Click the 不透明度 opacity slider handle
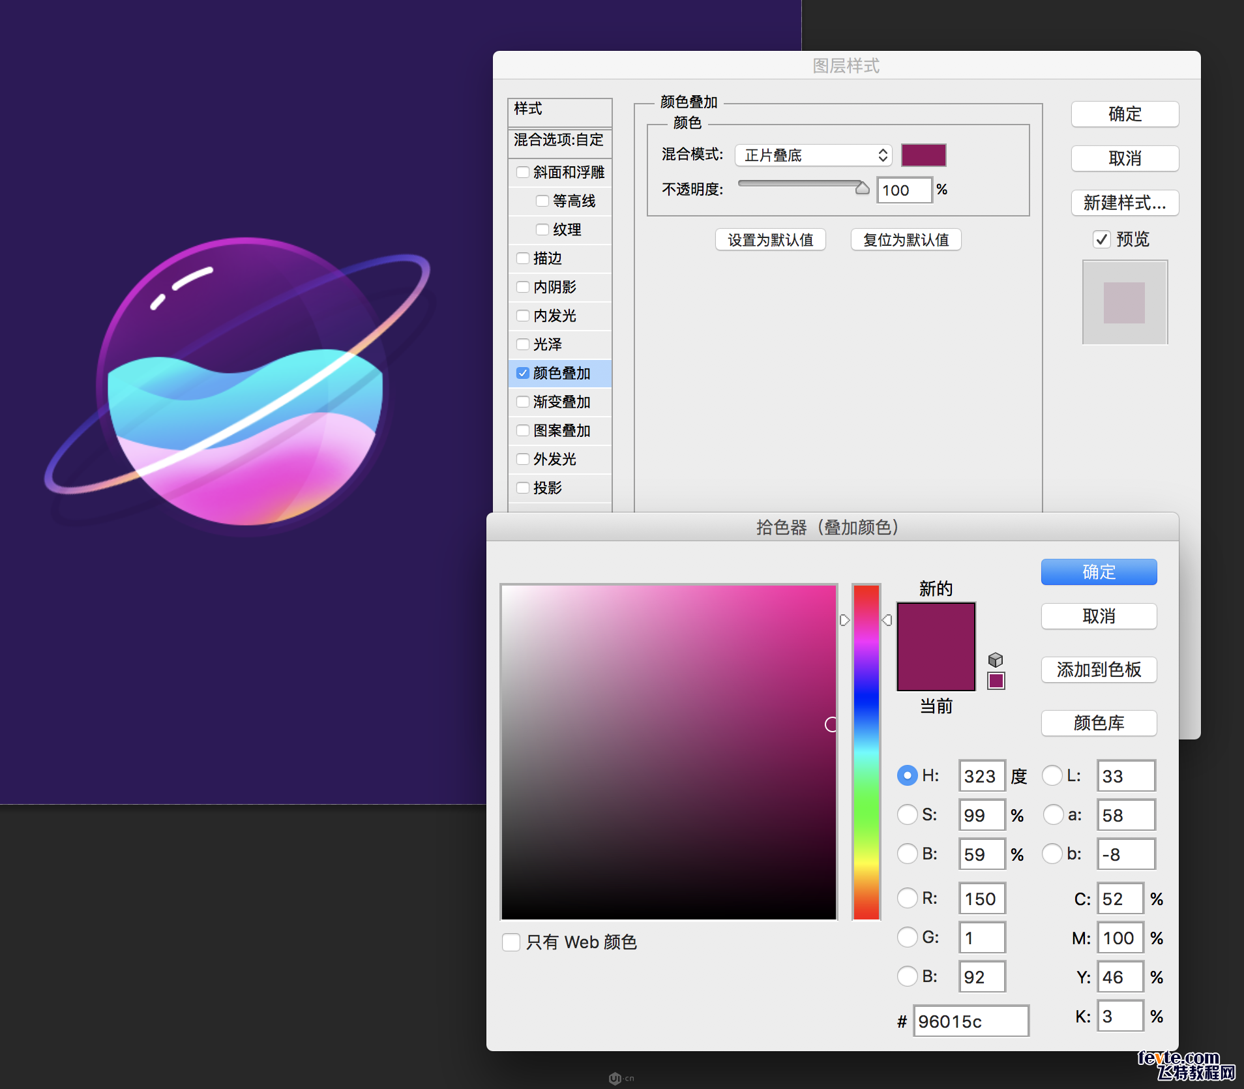Screen dimensions: 1244x1089 (862, 188)
